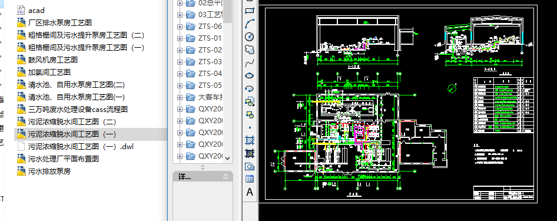Expand the ZTS-06 folder node
The image size is (557, 221).
[x=180, y=27]
